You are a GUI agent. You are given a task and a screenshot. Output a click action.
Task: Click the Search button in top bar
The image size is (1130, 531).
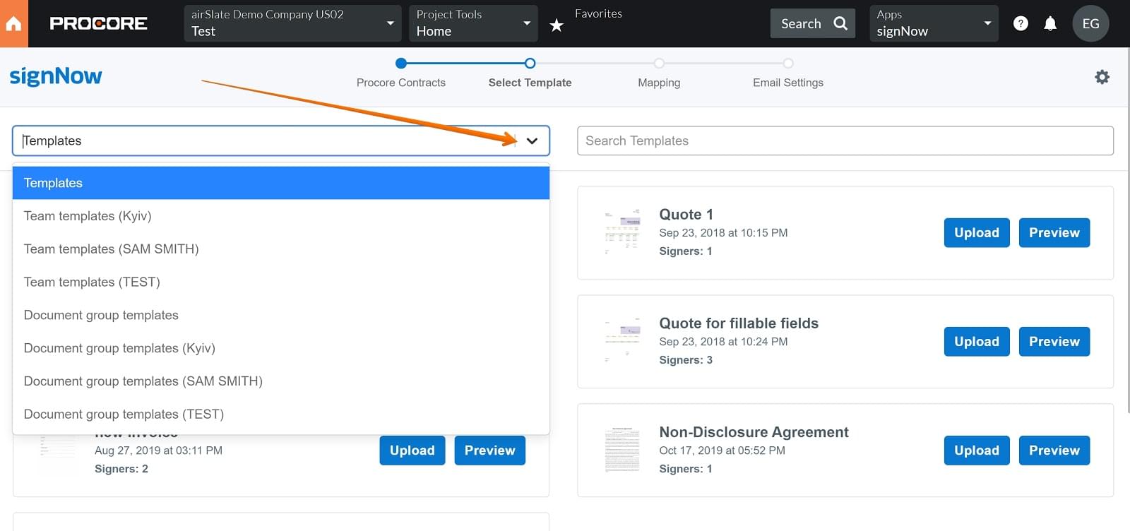point(813,23)
